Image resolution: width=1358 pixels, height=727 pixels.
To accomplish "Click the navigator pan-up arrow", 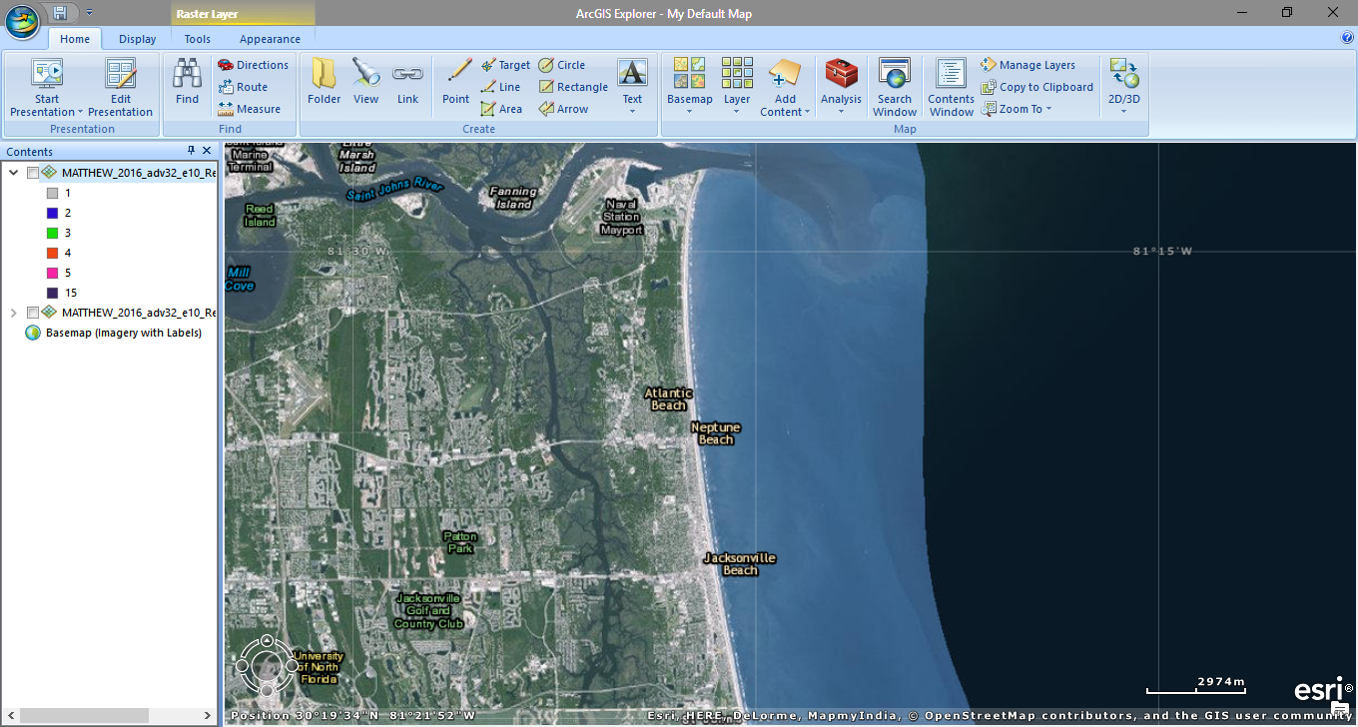I will click(267, 641).
